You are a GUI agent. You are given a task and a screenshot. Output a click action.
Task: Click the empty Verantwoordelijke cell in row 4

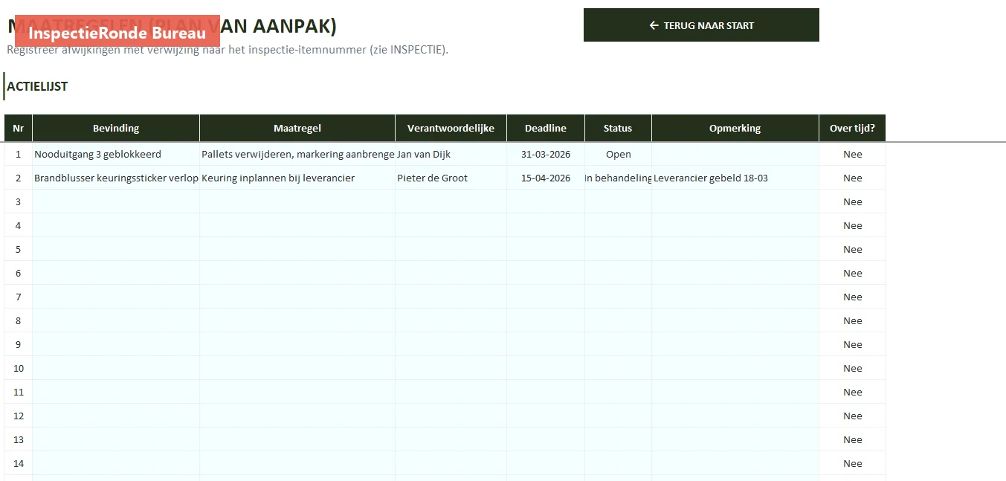click(x=451, y=225)
